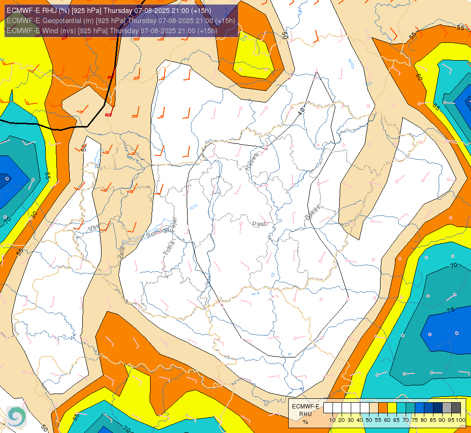471x433 pixels.
Task: Click the '95' value on the legend scale
Action: (x=451, y=420)
